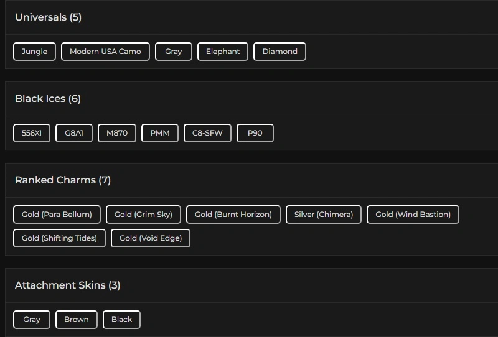
Task: Select the Diamond universal tag
Action: [x=280, y=52]
